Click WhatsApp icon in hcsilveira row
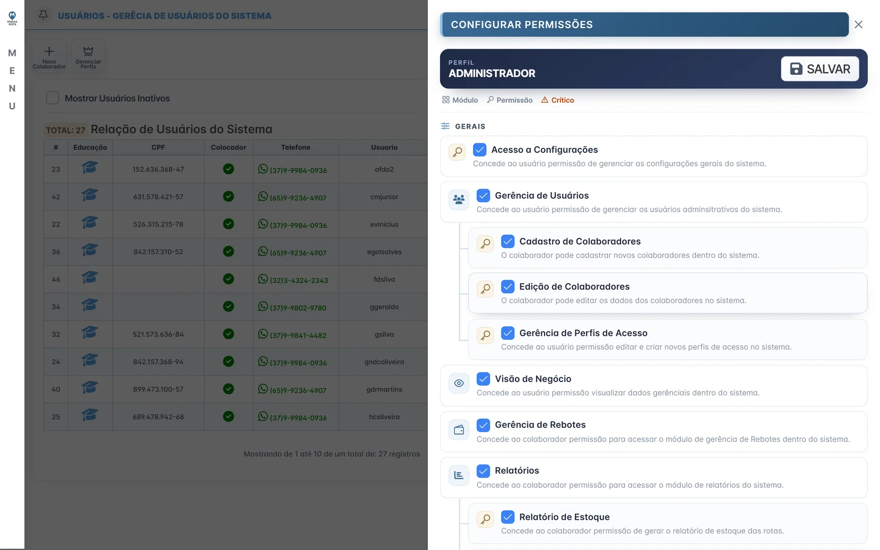This screenshot has height=550, width=880. 263,416
